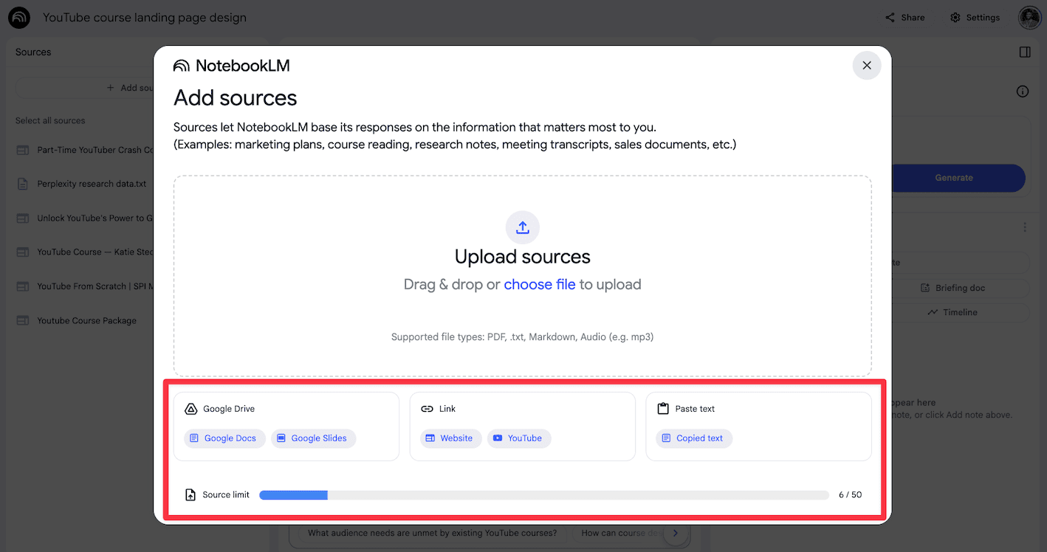
Task: Click the Copied text option
Action: coord(693,438)
